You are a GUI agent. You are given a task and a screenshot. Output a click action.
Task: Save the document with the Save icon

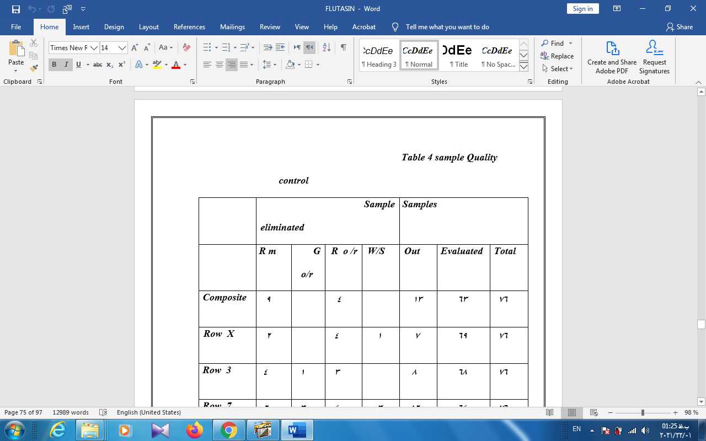(15, 9)
